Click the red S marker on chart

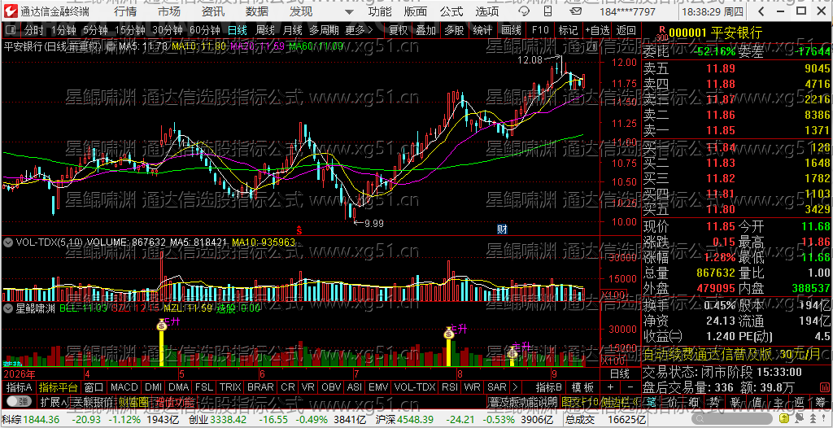click(299, 230)
